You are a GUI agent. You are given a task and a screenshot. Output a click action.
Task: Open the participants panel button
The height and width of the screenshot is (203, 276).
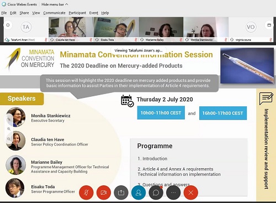139,192
